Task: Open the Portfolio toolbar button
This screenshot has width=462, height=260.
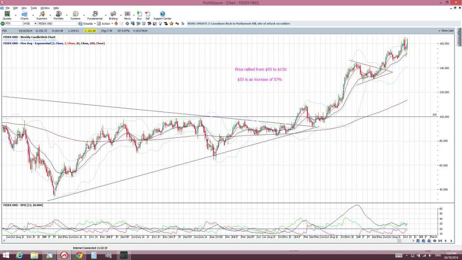Action: click(x=58, y=15)
